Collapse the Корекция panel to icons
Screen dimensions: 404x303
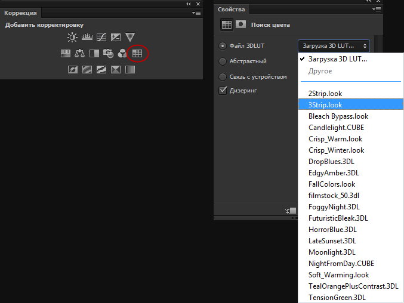[x=189, y=4]
